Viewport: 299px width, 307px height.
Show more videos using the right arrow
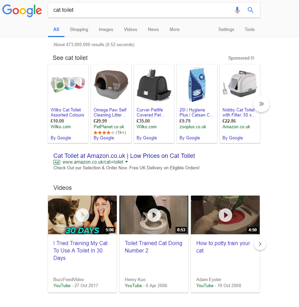pyautogui.click(x=260, y=243)
